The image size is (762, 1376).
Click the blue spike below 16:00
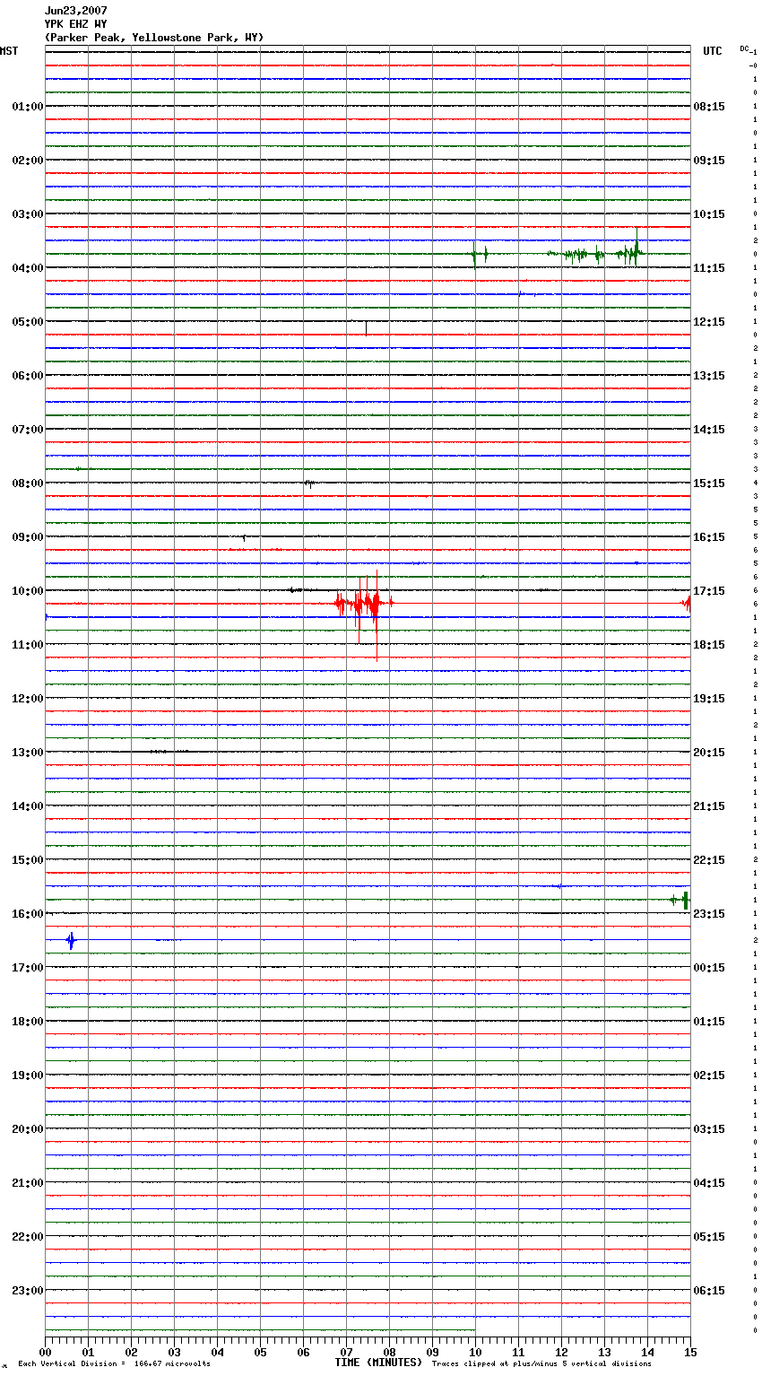point(71,941)
